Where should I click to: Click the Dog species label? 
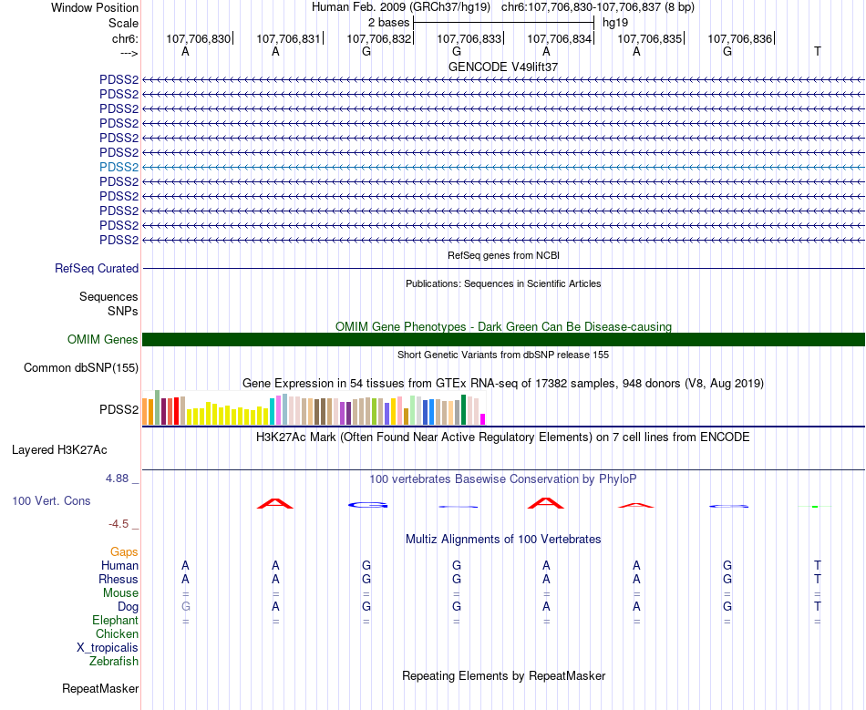click(x=128, y=607)
